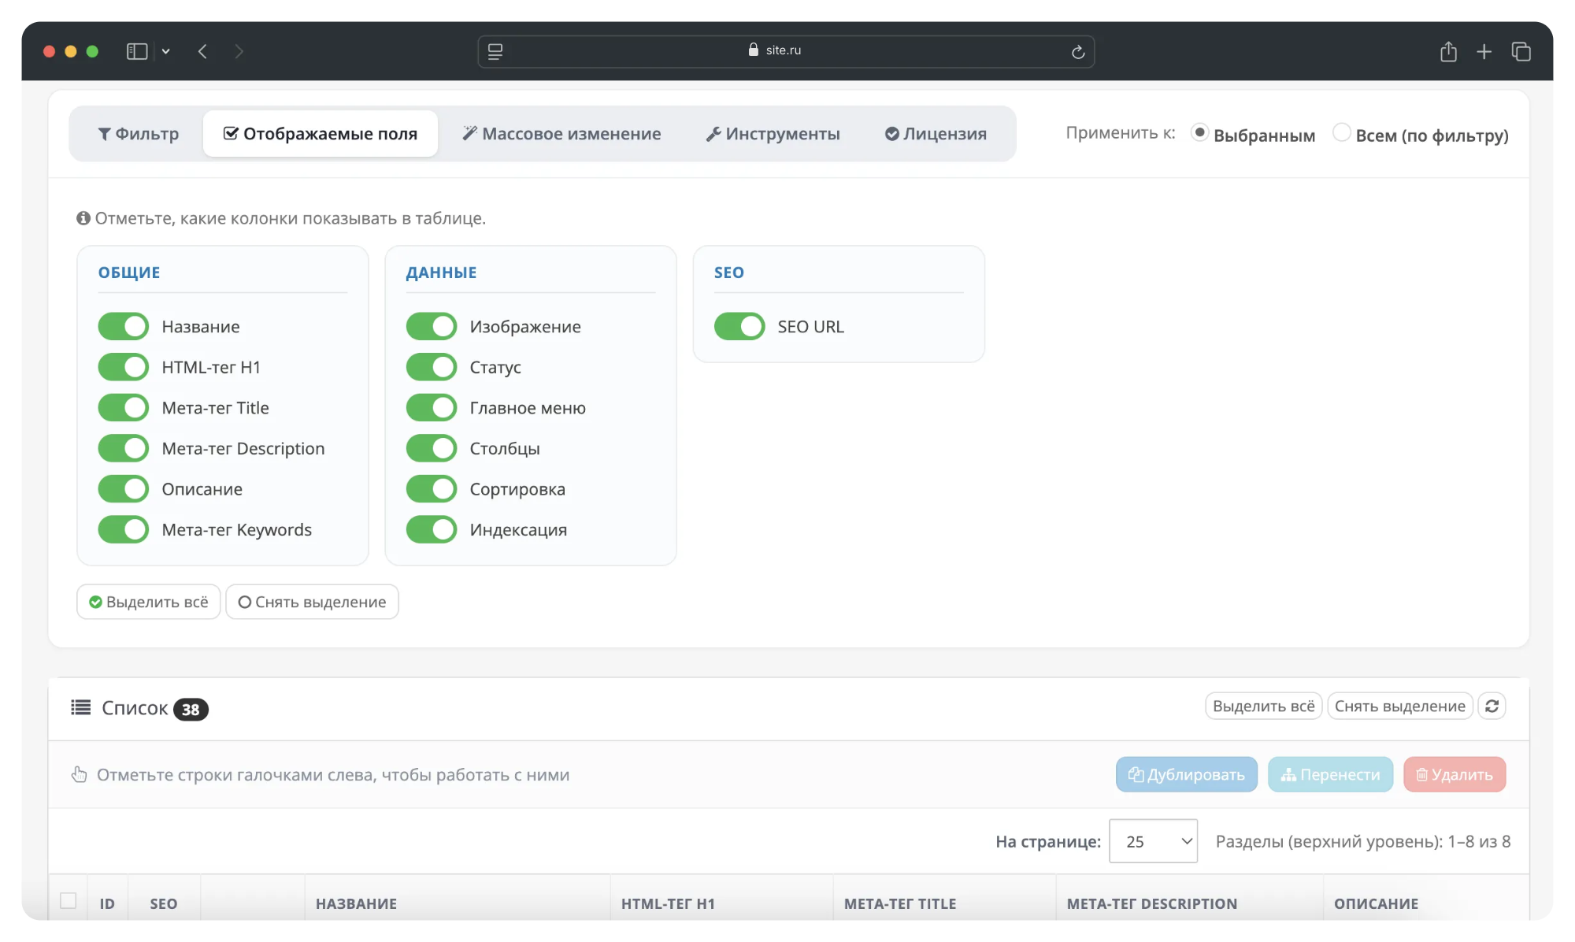Click the ОПИСАНИЕ column header
The width and height of the screenshot is (1575, 942).
(1376, 903)
